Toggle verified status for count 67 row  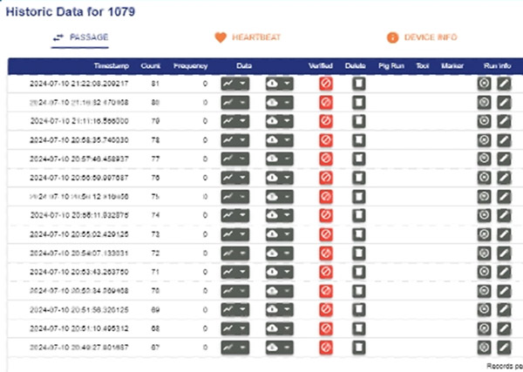click(325, 348)
